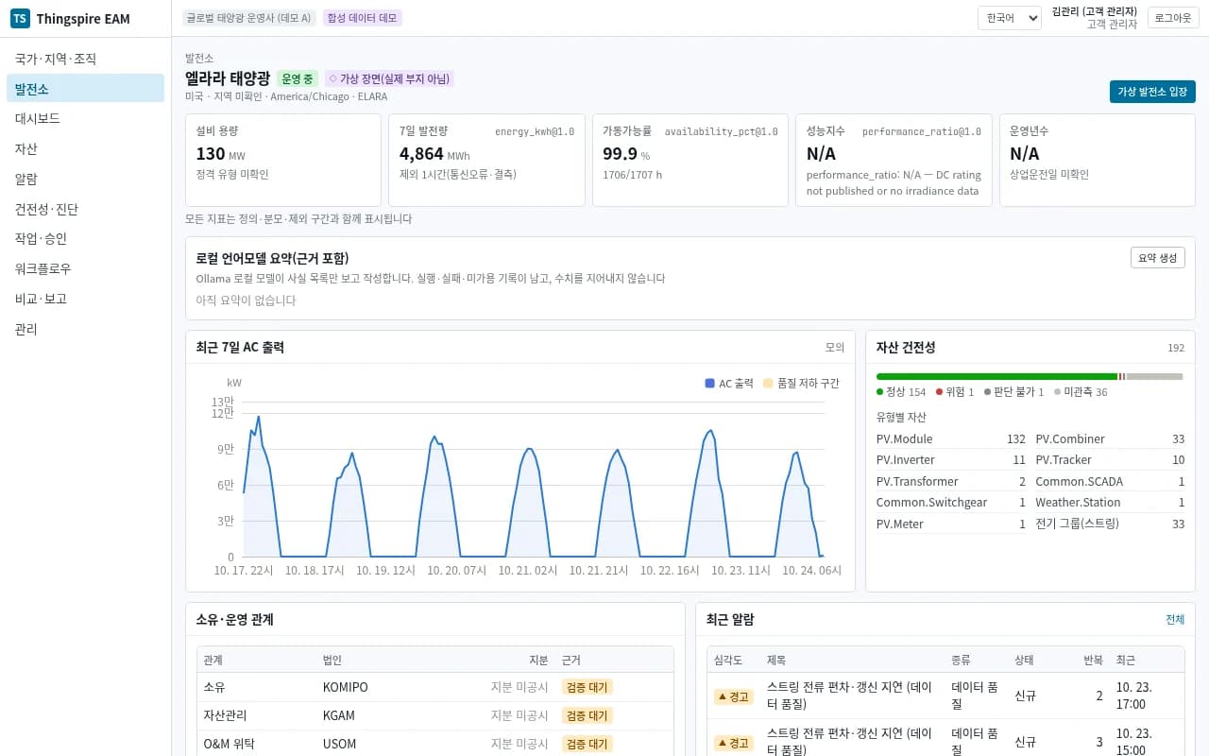Select 발전소 in the sidebar

[x=85, y=89]
